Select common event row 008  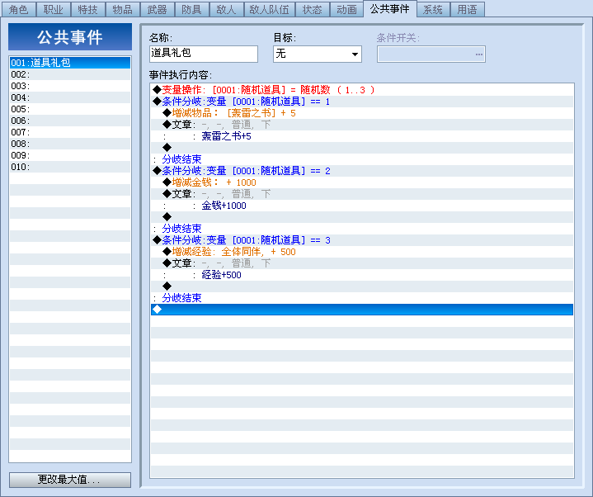pos(70,144)
